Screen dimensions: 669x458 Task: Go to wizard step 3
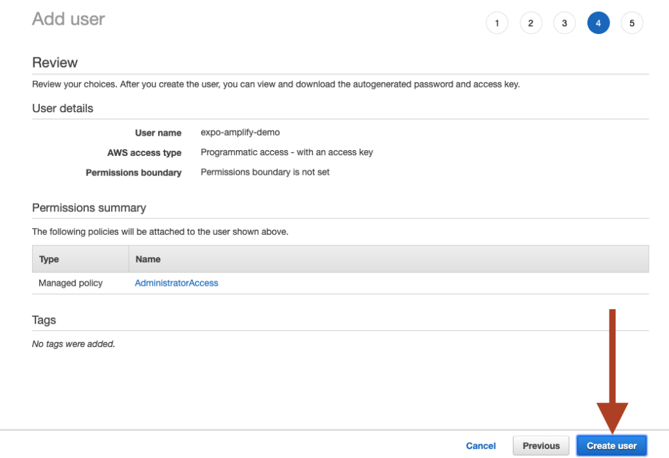564,23
